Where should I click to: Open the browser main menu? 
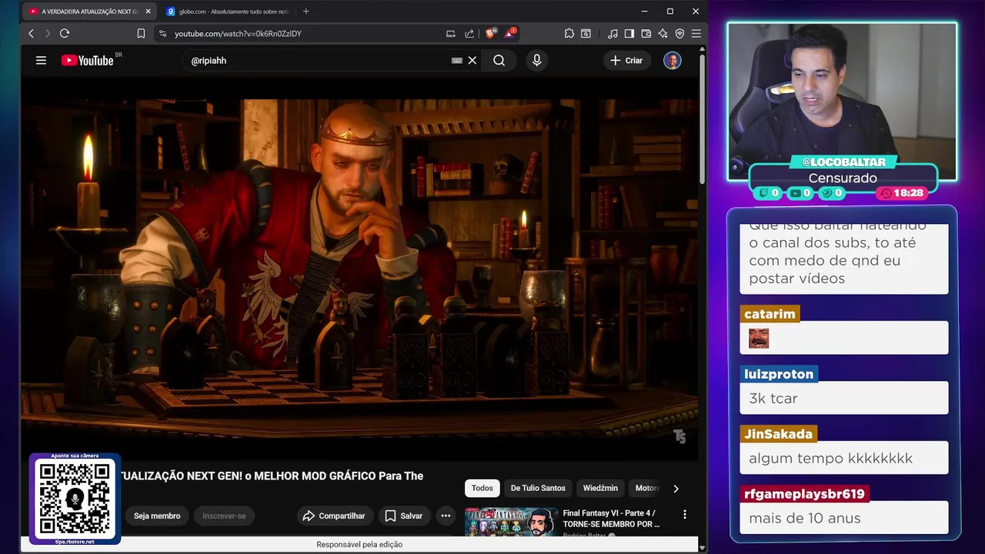pos(696,34)
